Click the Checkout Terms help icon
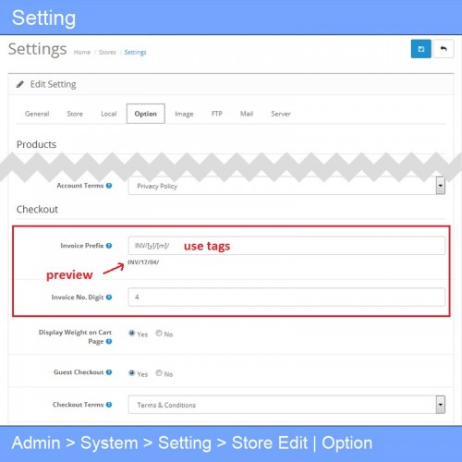The image size is (462, 462). pos(109,405)
